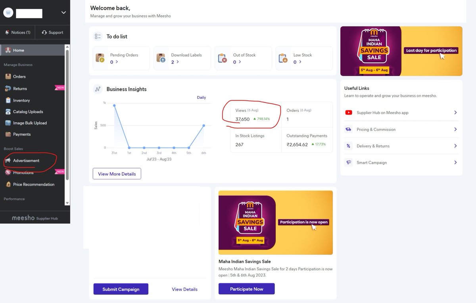
Task: Click Outstanding Payments ₹2,654.62 metric
Action: coord(307,140)
